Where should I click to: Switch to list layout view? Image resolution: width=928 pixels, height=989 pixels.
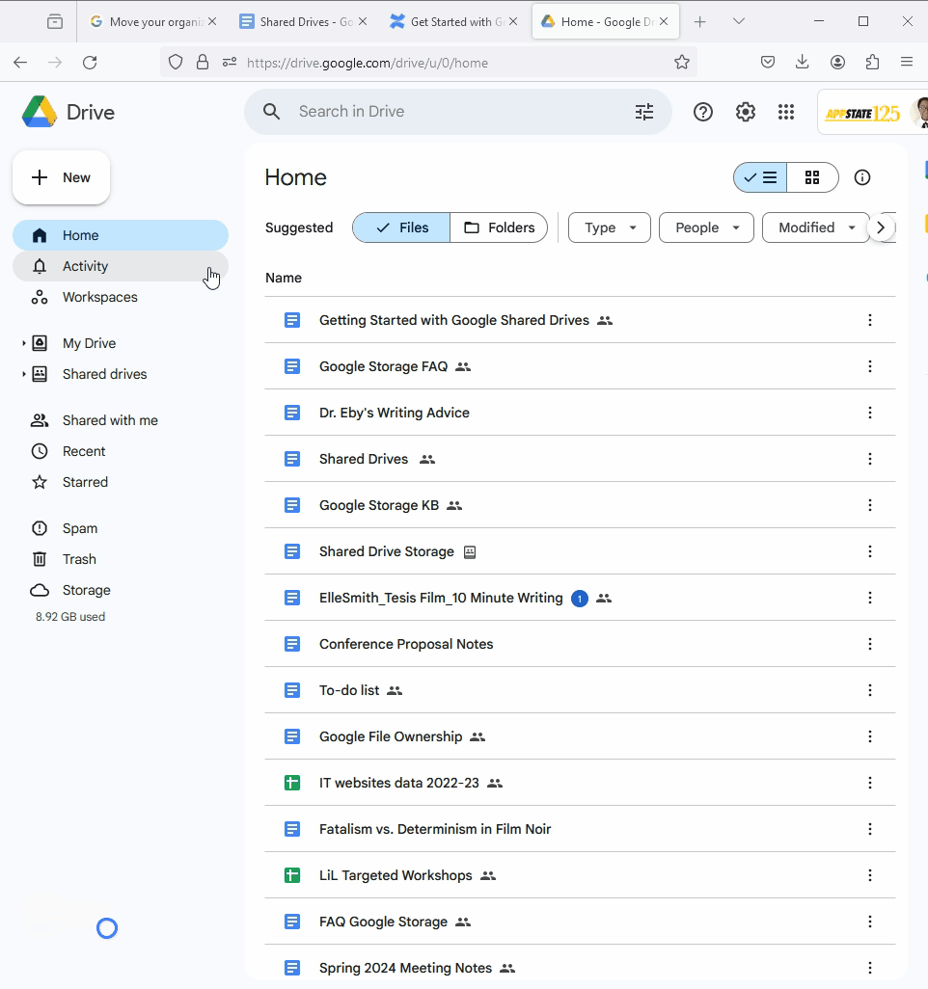pyautogui.click(x=760, y=178)
